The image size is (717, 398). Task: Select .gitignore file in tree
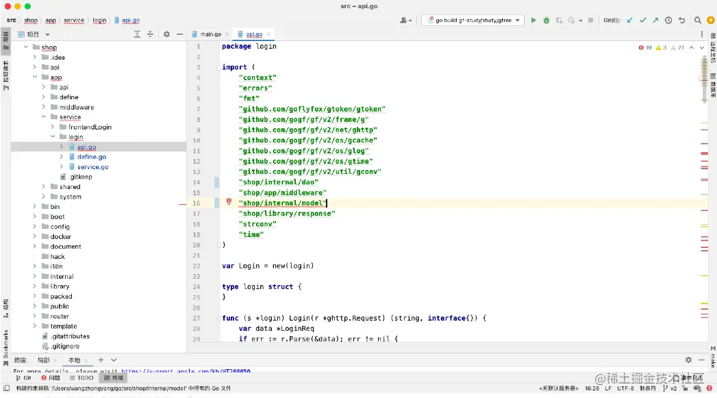[65, 346]
